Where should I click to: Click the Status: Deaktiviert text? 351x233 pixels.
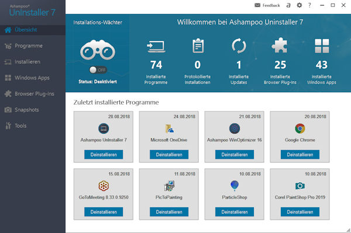pyautogui.click(x=98, y=82)
